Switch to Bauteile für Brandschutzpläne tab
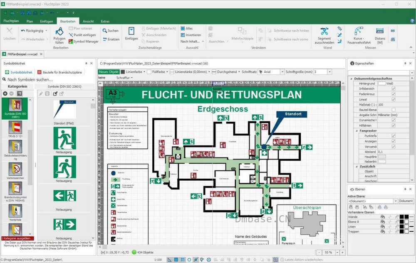416x263 pixels. (59, 72)
